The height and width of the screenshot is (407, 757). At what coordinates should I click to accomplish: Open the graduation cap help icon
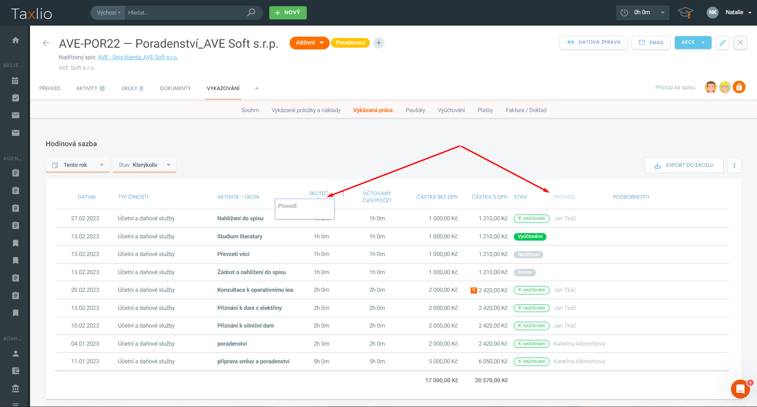click(685, 12)
